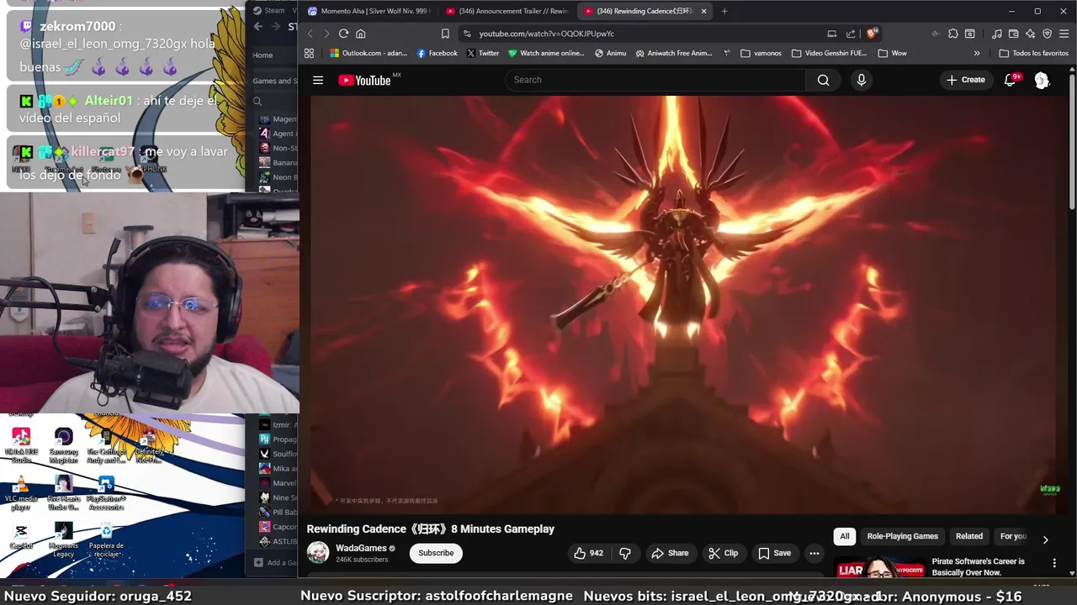1077x605 pixels.
Task: Show hidden bookmarks with double chevron
Action: (x=976, y=53)
